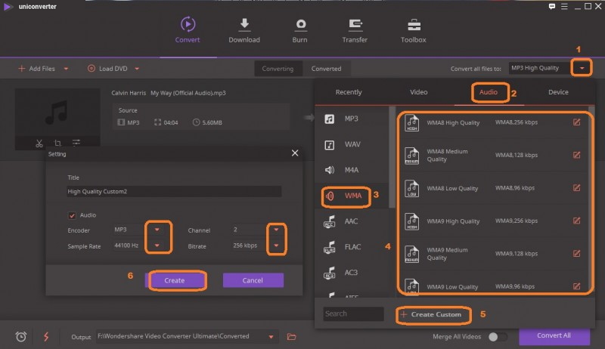The height and width of the screenshot is (349, 605).
Task: Select the AAC format
Action: pos(353,221)
